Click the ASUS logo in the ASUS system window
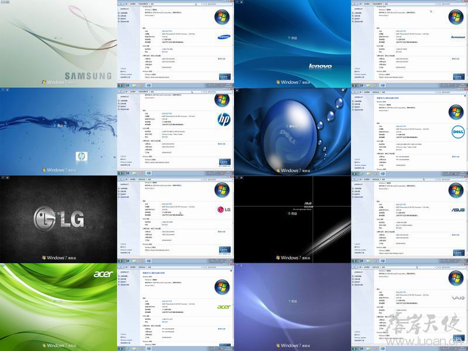The height and width of the screenshot is (351, 468). coord(458,210)
